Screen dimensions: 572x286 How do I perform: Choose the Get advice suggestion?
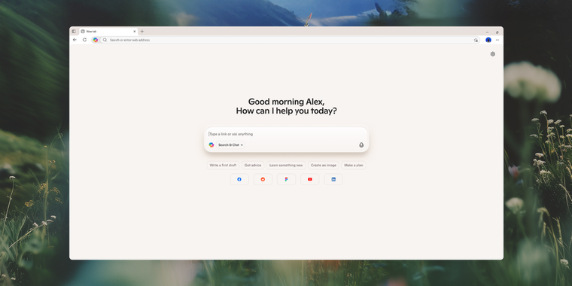point(253,166)
